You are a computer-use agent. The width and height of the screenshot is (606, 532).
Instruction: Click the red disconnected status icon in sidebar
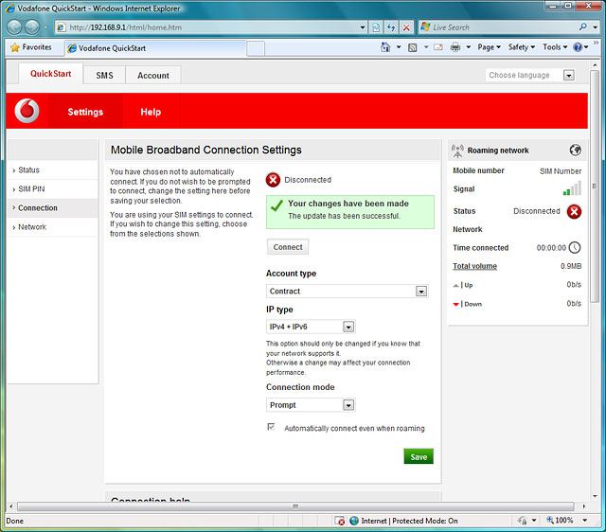[574, 211]
